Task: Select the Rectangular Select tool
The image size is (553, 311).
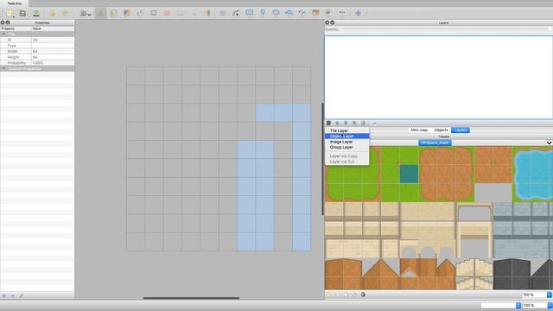Action: pos(181,14)
